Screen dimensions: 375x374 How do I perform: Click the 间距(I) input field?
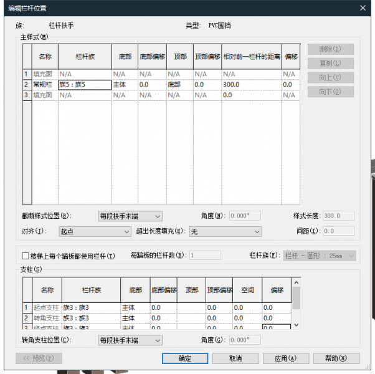(338, 231)
